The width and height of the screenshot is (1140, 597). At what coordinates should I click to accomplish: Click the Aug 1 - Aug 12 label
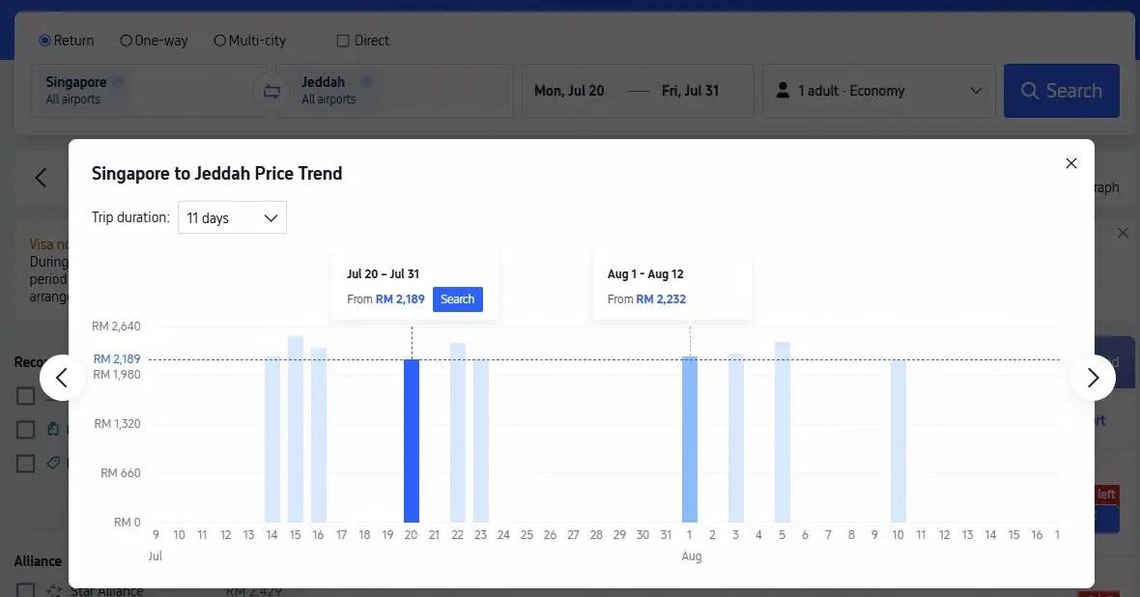point(645,274)
